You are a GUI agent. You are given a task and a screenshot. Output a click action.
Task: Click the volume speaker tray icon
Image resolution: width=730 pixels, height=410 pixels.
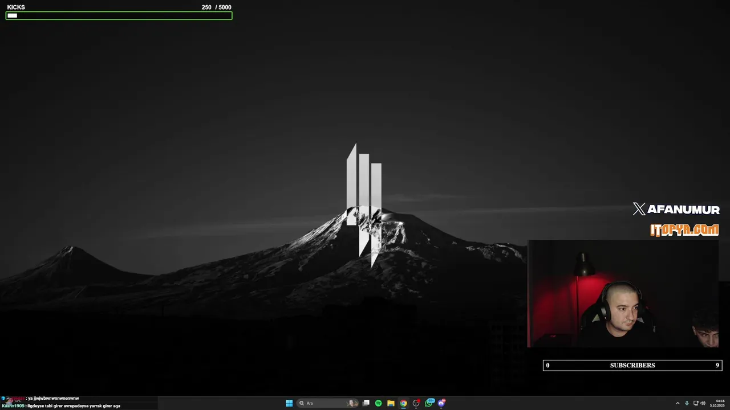tap(703, 403)
